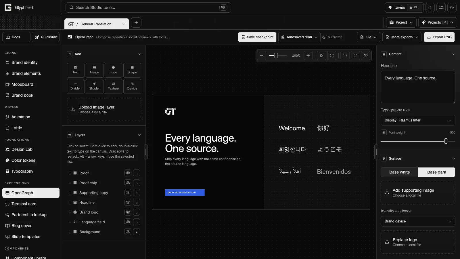Open the Projects dropdown
This screenshot has width=460, height=259.
coord(438,22)
